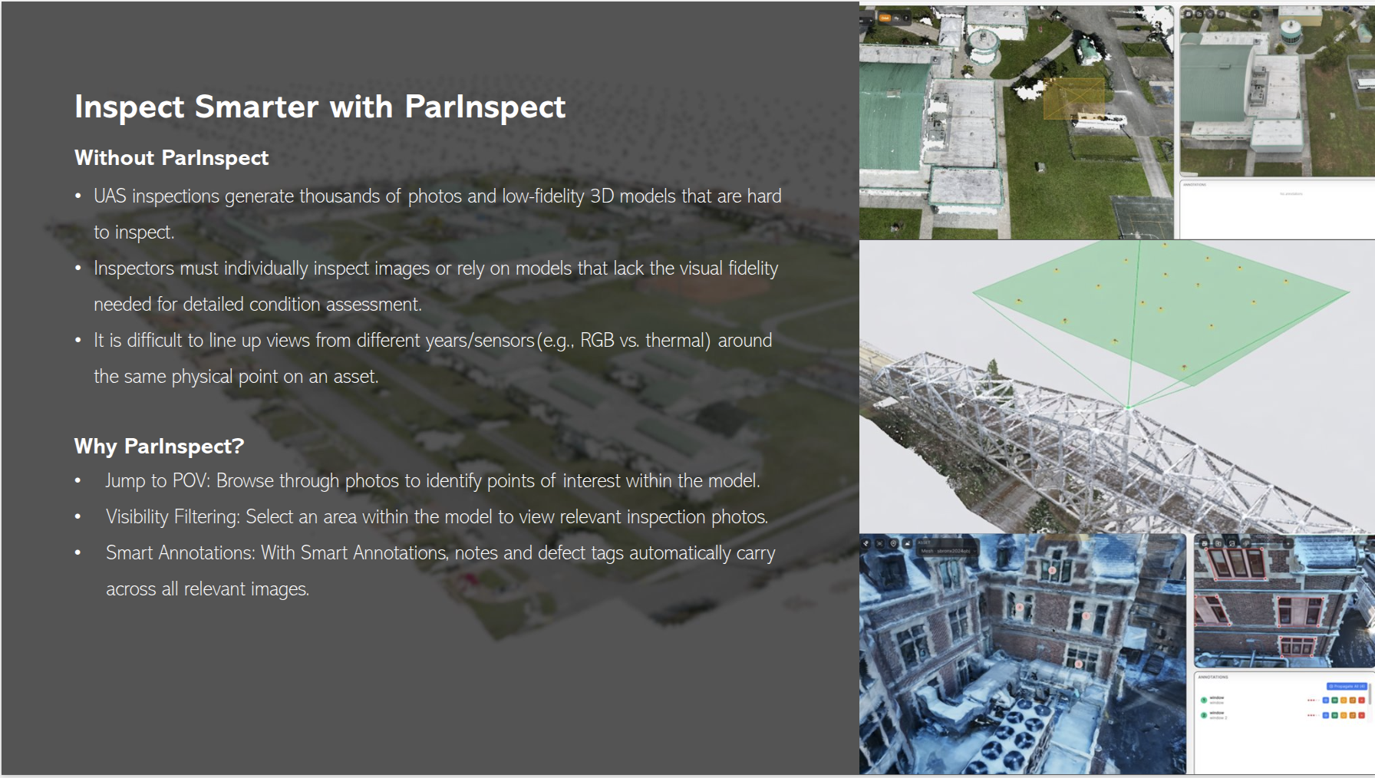Click the 'No annotations' text in aerial panel
The width and height of the screenshot is (1375, 778).
pyautogui.click(x=1291, y=194)
